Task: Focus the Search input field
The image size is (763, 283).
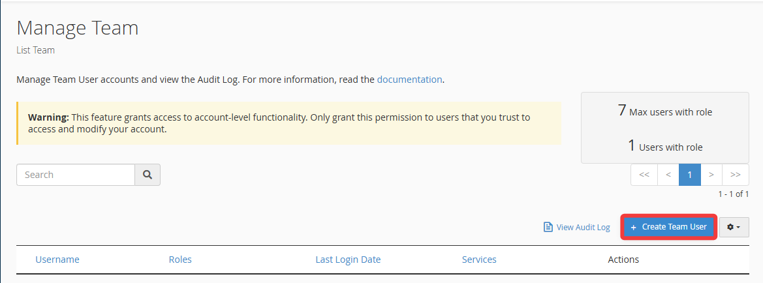Action: [76, 175]
